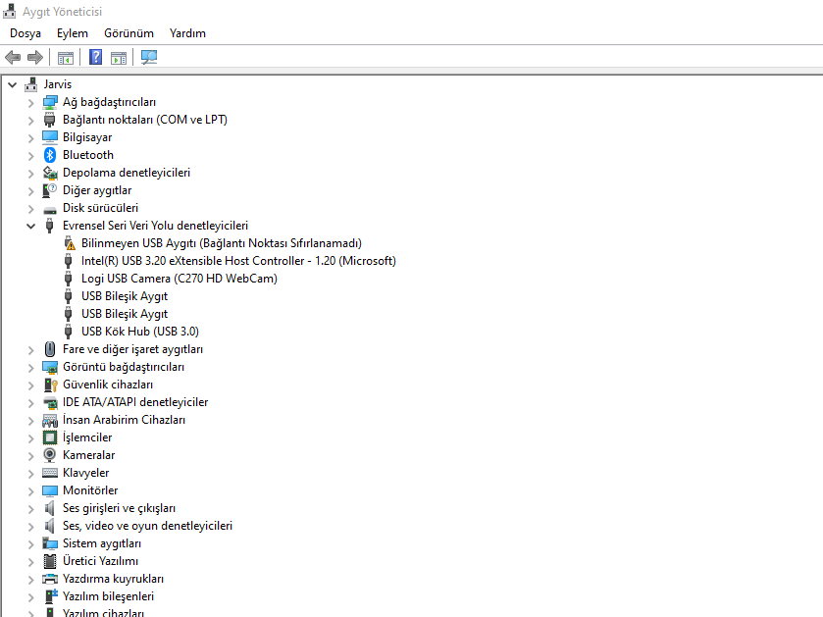Click the COM and LPT ports icon
Image resolution: width=823 pixels, height=617 pixels.
pyautogui.click(x=49, y=120)
